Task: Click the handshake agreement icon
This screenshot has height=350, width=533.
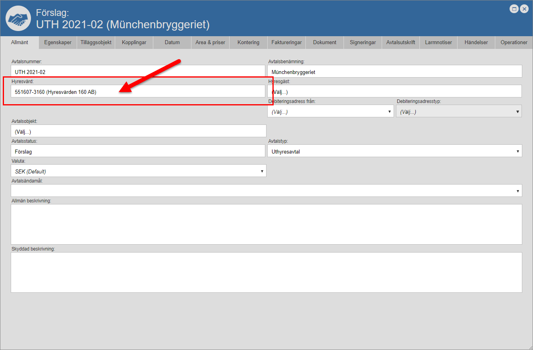Action: [18, 18]
